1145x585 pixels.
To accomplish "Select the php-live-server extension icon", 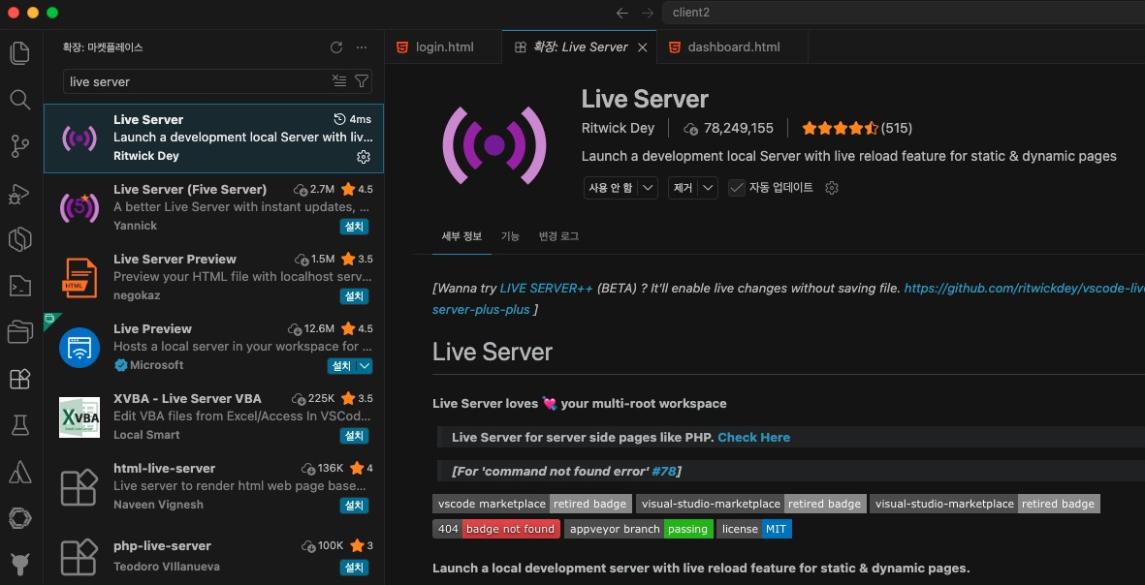I will click(79, 558).
